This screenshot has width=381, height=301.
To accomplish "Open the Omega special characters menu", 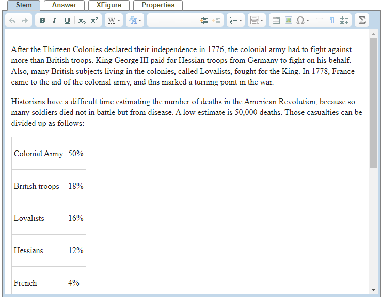I will tap(303, 21).
